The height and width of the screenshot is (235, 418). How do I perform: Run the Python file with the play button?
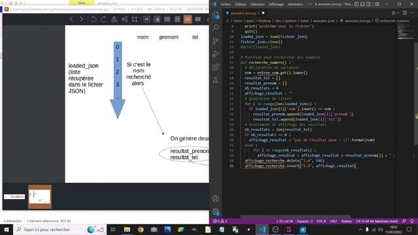click(x=394, y=13)
